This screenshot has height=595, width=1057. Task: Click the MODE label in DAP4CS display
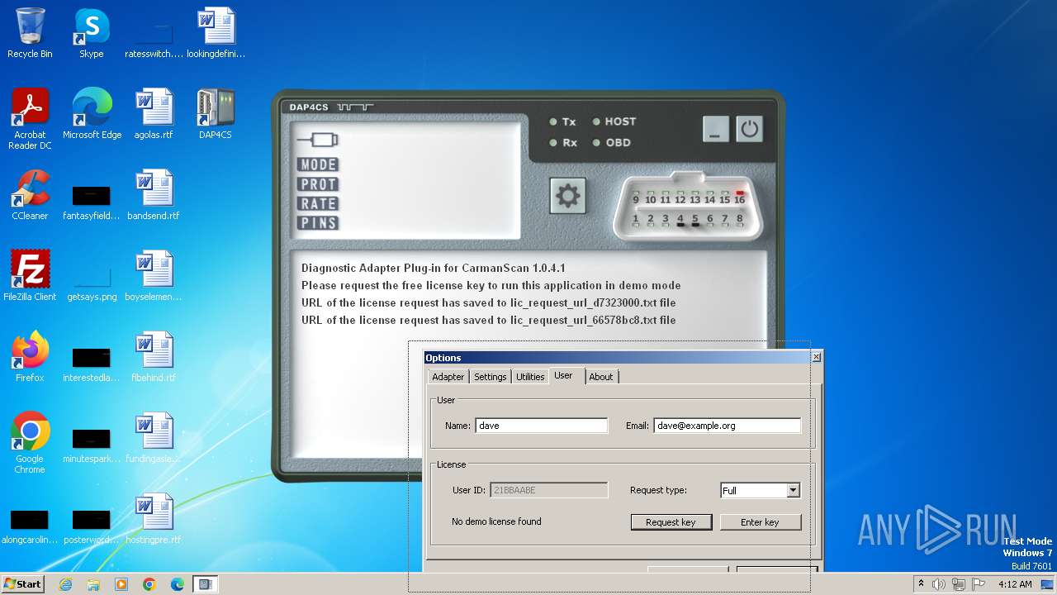coord(319,164)
